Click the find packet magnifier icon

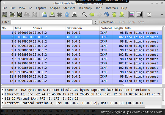pos(84,15)
